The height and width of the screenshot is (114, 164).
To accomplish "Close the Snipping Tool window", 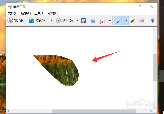I will (152, 7).
